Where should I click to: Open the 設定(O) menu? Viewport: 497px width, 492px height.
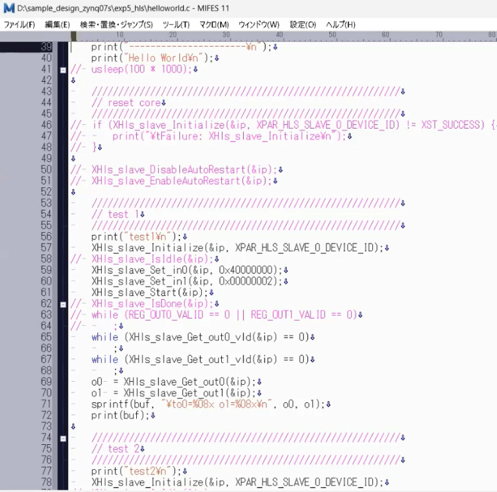pyautogui.click(x=302, y=25)
